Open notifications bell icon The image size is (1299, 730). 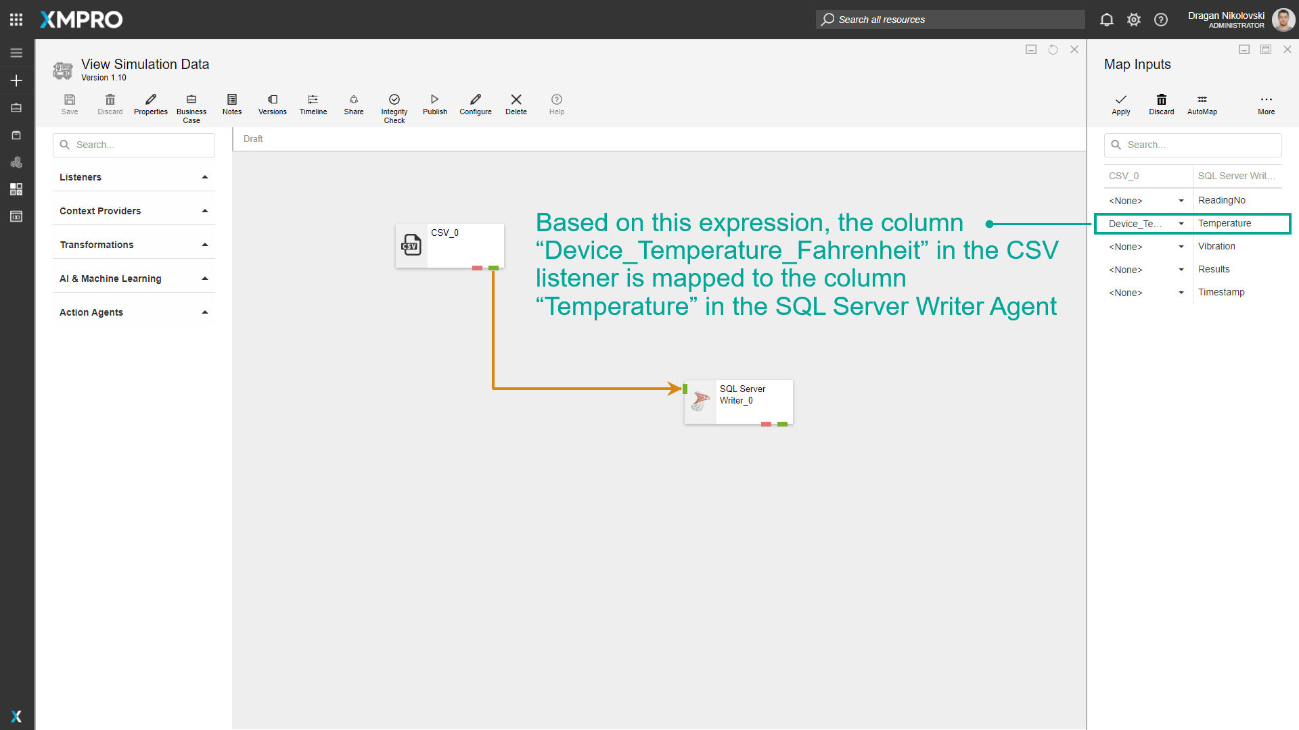click(x=1106, y=20)
